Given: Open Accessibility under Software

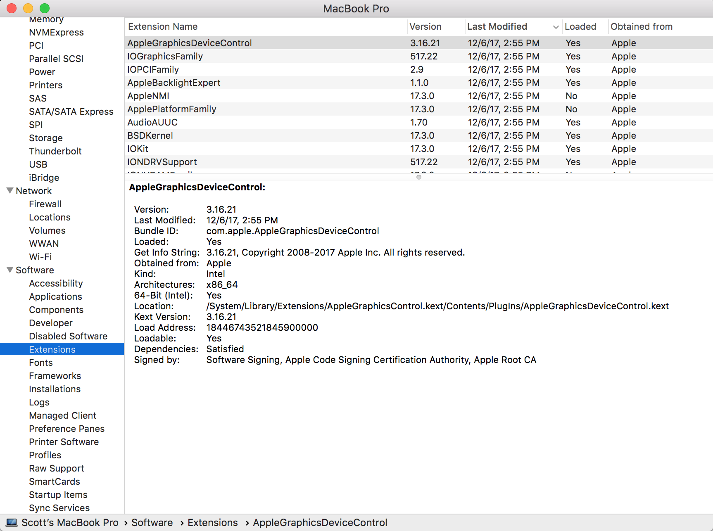Looking at the screenshot, I should tap(56, 283).
